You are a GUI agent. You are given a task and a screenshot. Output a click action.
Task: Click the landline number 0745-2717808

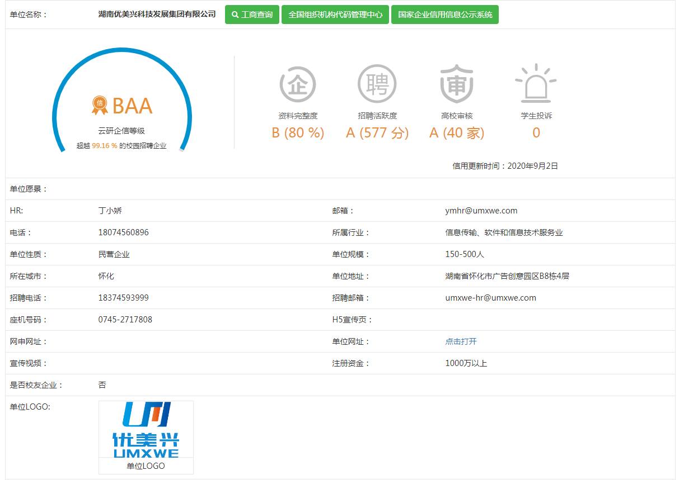[x=125, y=320]
